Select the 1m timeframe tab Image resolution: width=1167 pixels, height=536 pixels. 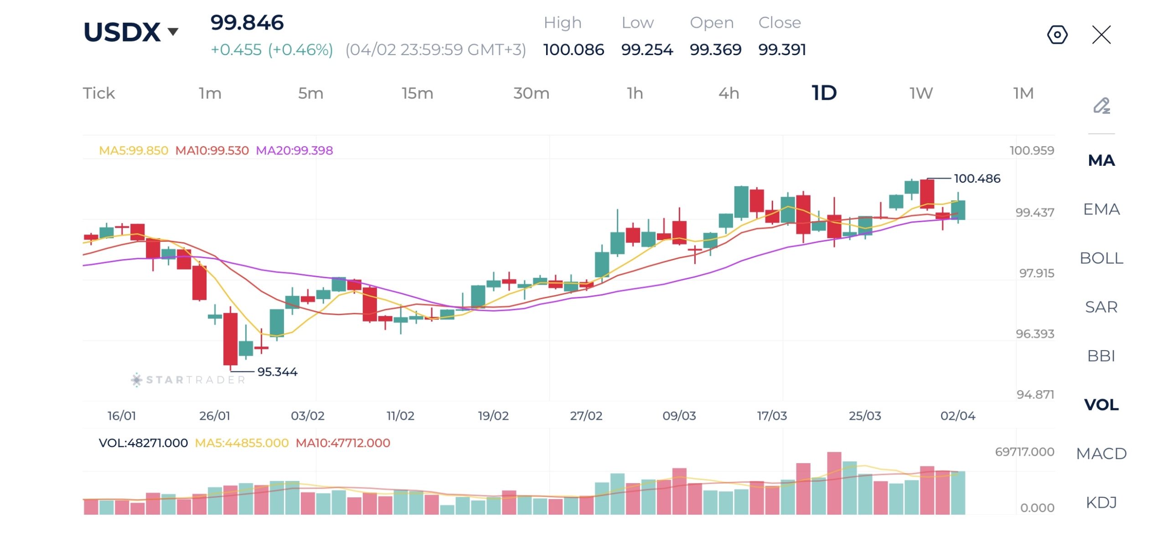tap(210, 93)
